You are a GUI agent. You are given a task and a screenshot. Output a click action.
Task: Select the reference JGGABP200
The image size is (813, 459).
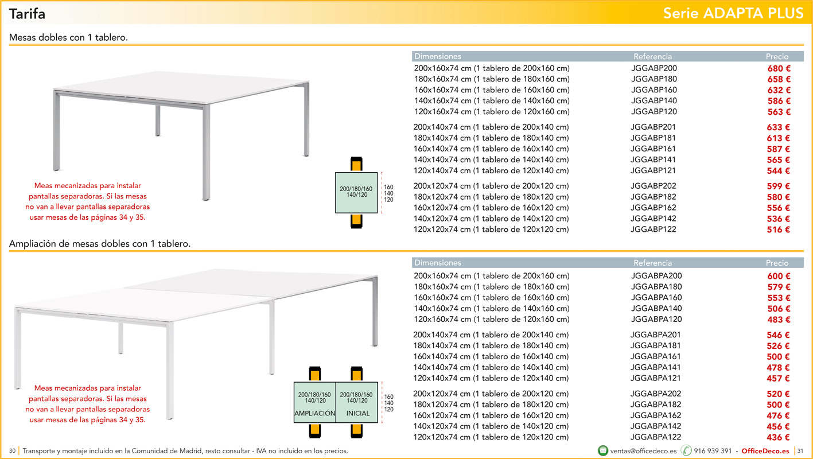coord(654,68)
